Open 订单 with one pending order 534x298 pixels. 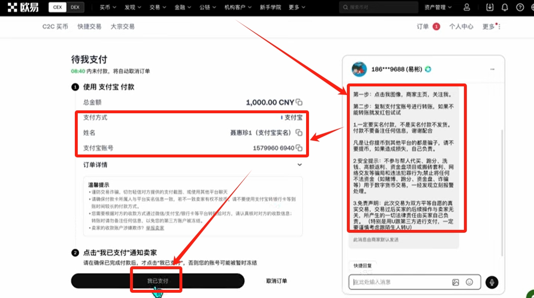click(428, 26)
